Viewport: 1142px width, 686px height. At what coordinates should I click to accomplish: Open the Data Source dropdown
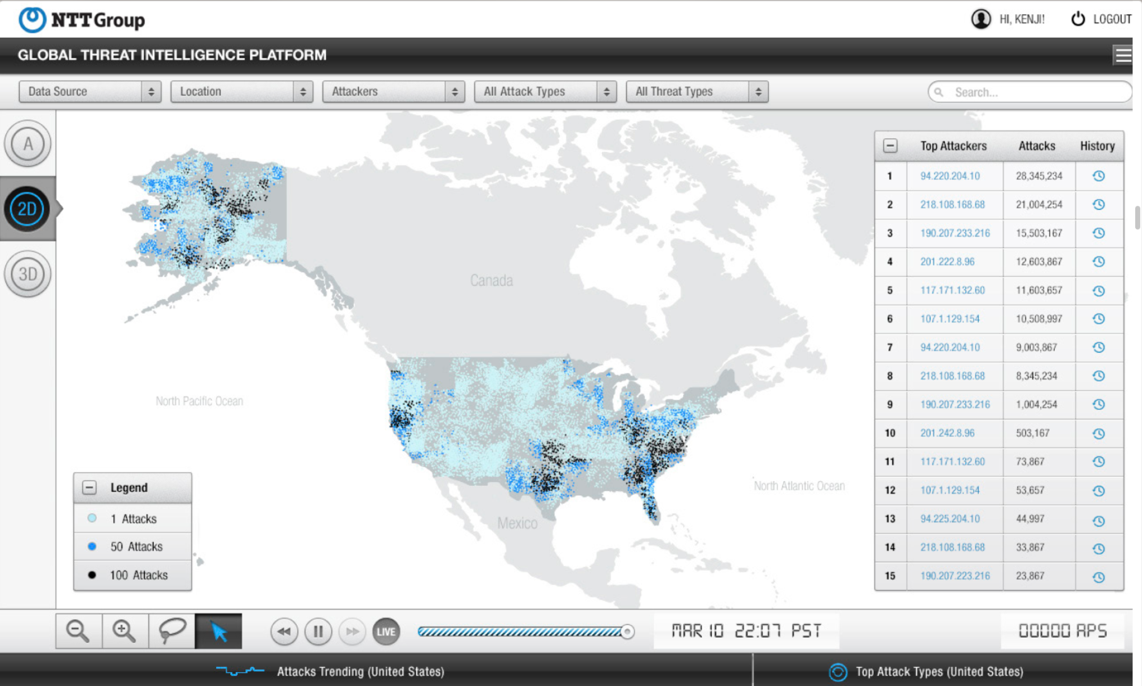[90, 92]
